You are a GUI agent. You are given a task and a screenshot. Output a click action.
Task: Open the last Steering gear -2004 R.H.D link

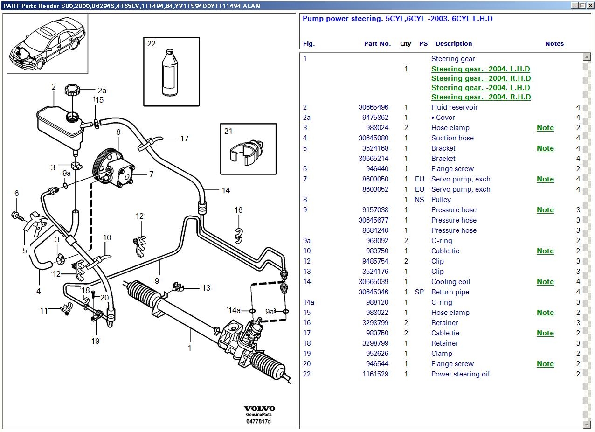pyautogui.click(x=481, y=97)
